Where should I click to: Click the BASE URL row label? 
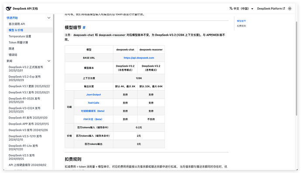tap(89, 58)
